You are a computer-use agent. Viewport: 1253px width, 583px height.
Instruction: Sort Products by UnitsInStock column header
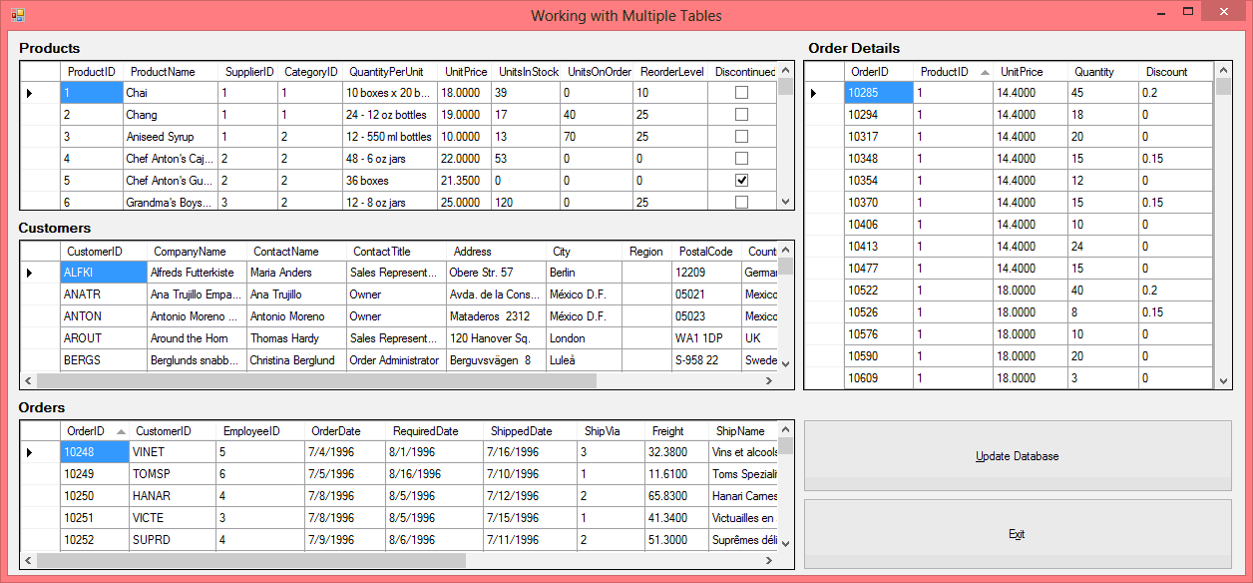point(525,72)
